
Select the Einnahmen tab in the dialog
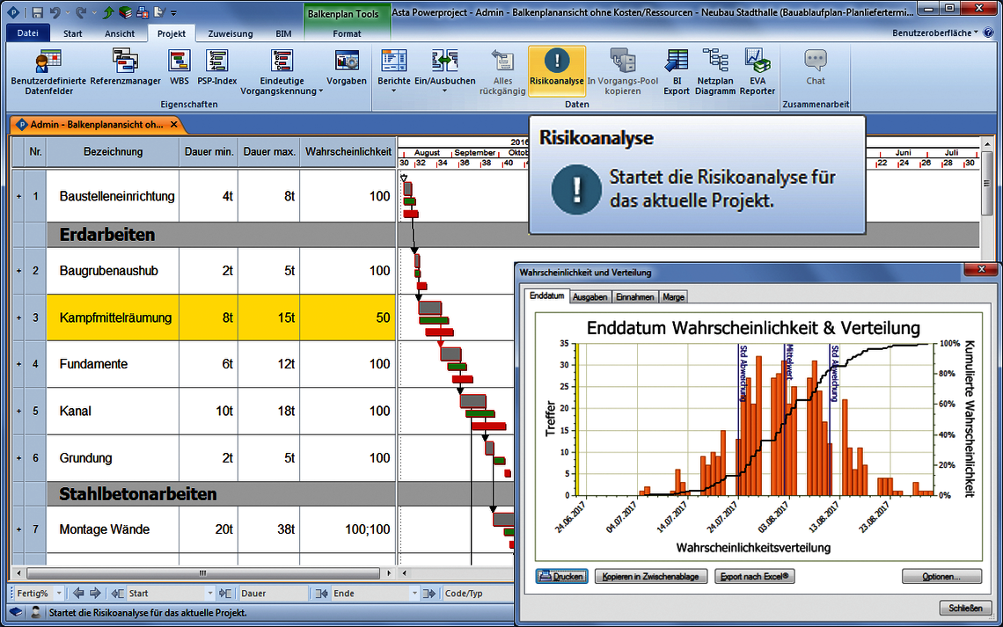pos(635,296)
